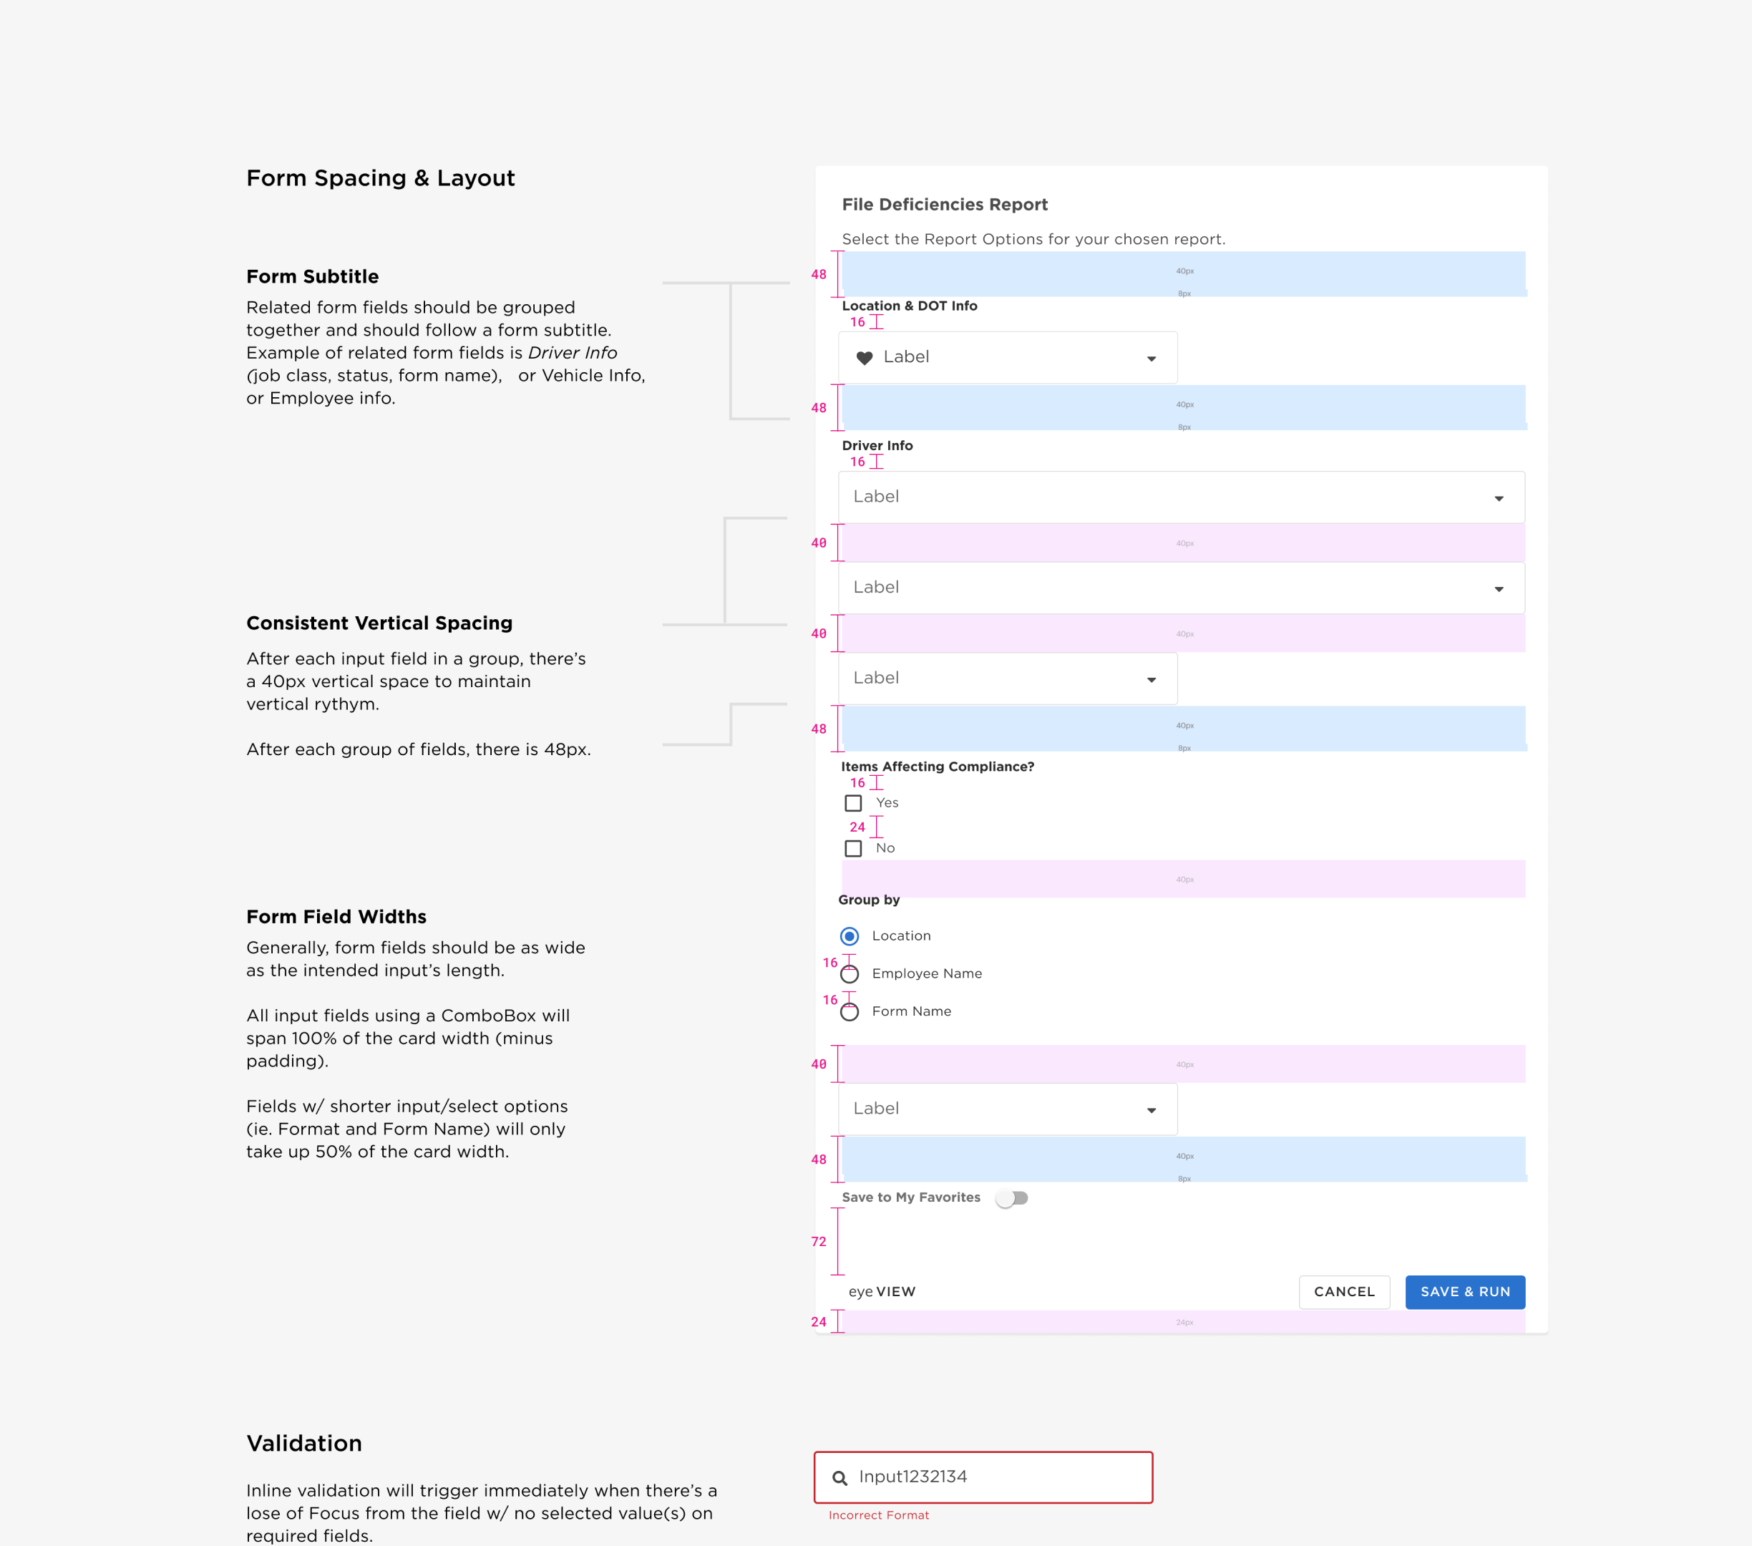The width and height of the screenshot is (1752, 1546).
Task: Click the CANCEL button
Action: point(1344,1291)
